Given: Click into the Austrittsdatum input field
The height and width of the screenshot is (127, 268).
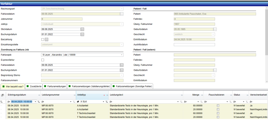Looking at the screenshot, I should (x=194, y=44).
